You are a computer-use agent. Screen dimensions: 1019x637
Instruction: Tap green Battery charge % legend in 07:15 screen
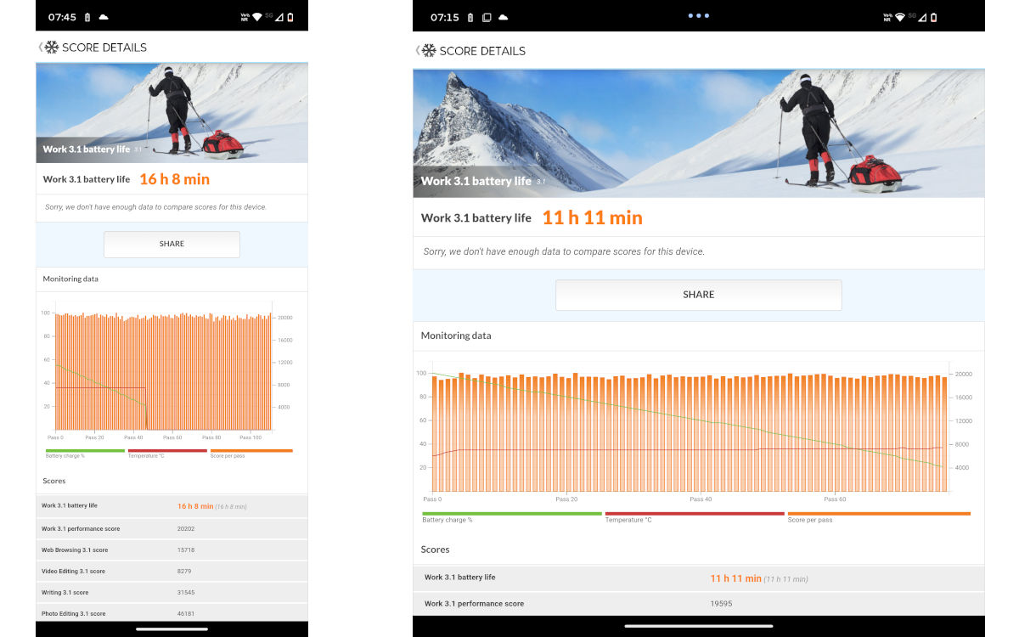pos(512,516)
